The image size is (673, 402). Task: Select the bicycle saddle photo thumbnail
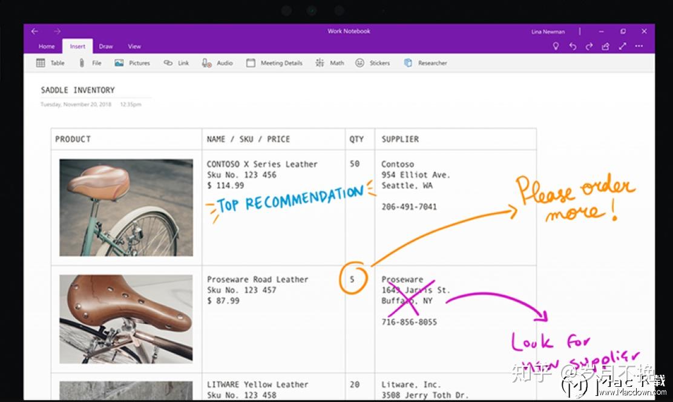[125, 206]
